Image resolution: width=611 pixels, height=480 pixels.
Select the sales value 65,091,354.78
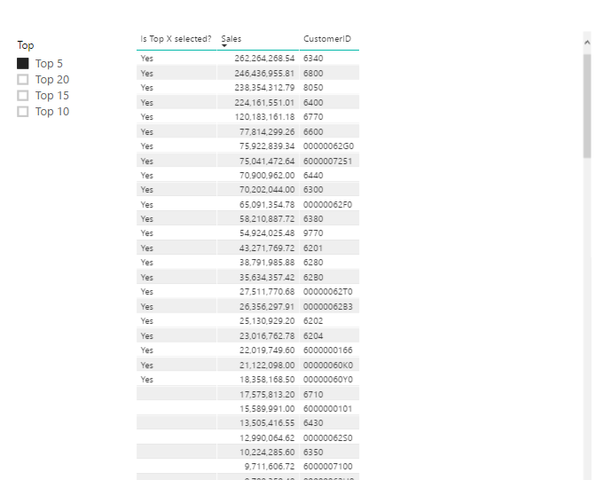(x=267, y=205)
